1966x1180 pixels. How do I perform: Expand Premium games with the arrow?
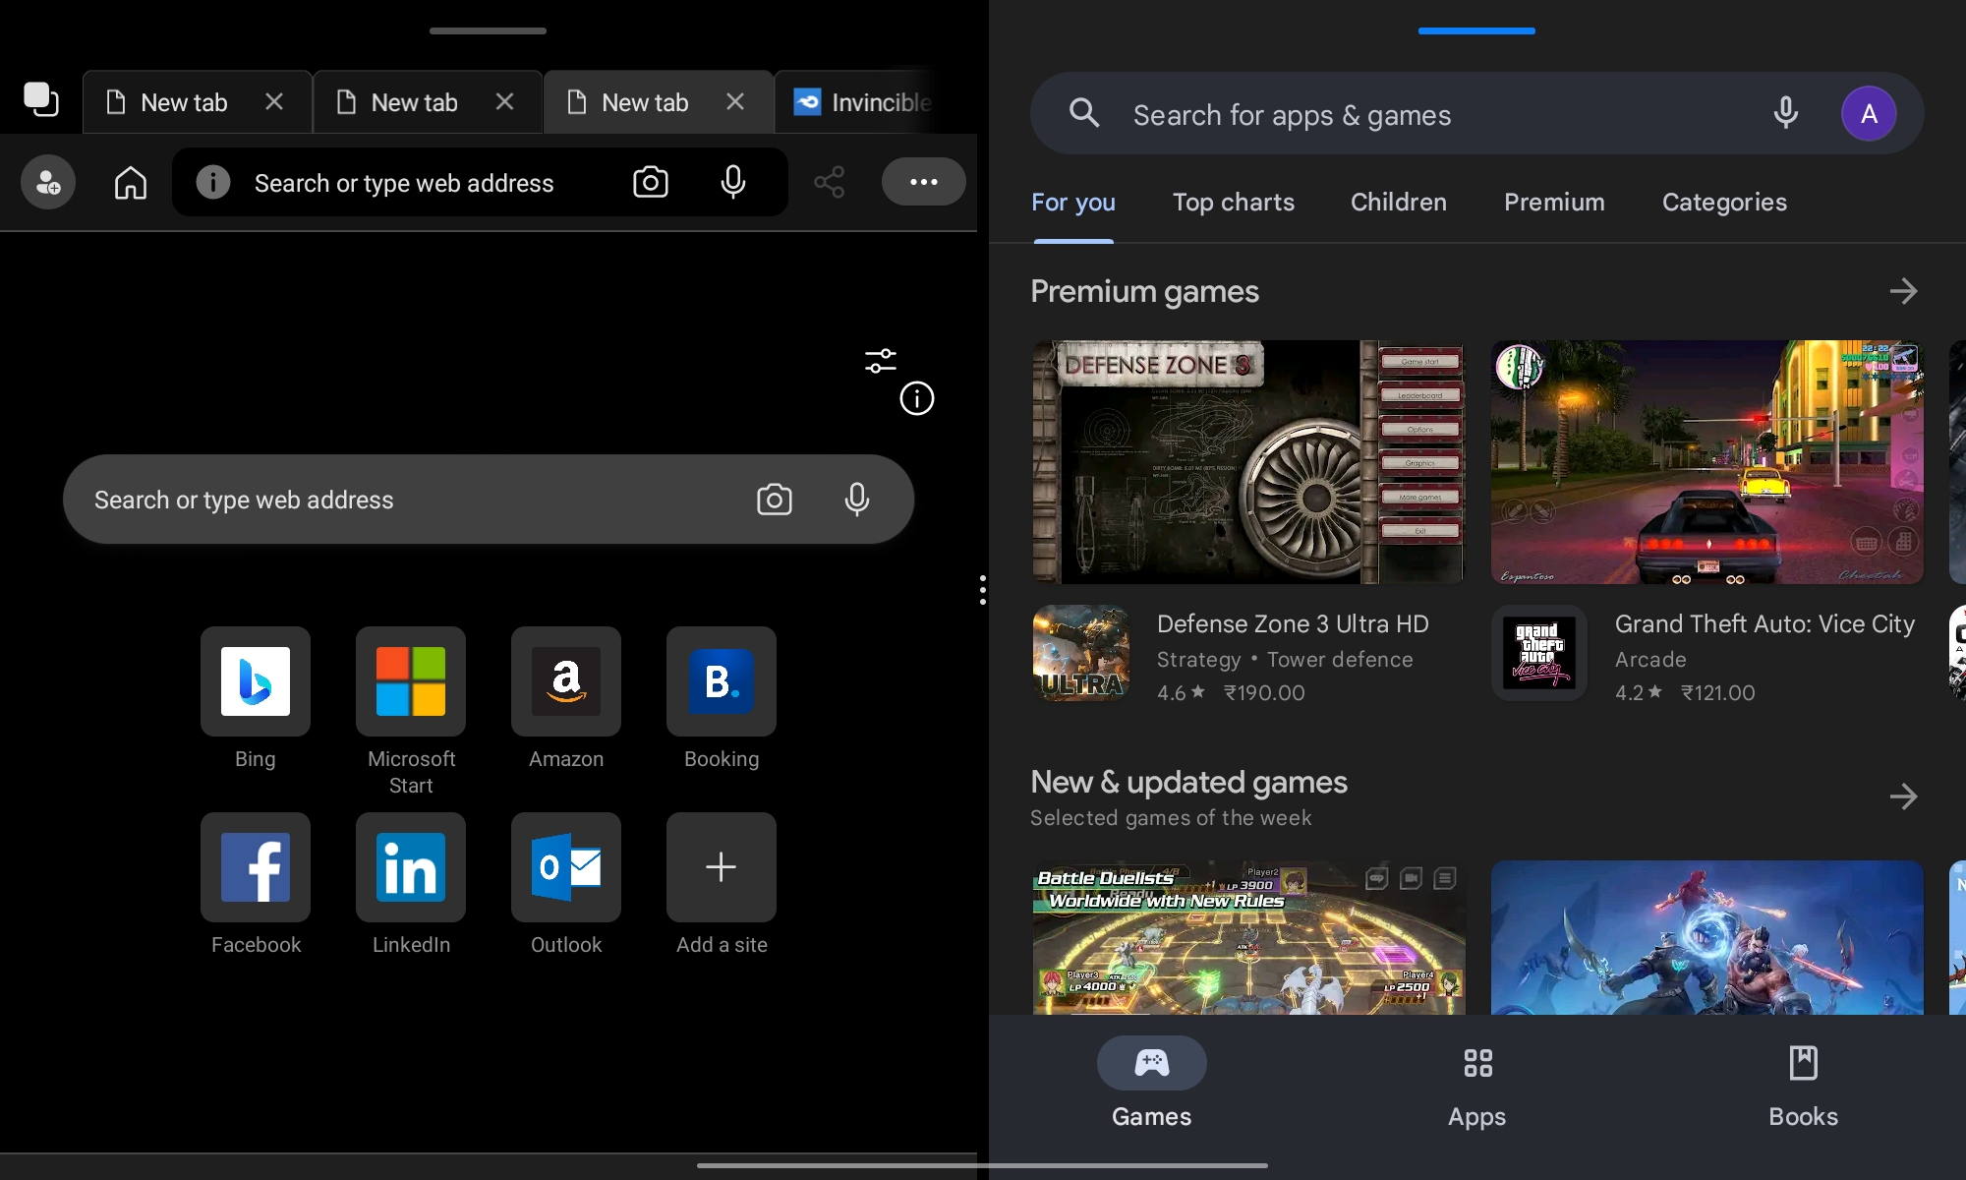click(1903, 291)
